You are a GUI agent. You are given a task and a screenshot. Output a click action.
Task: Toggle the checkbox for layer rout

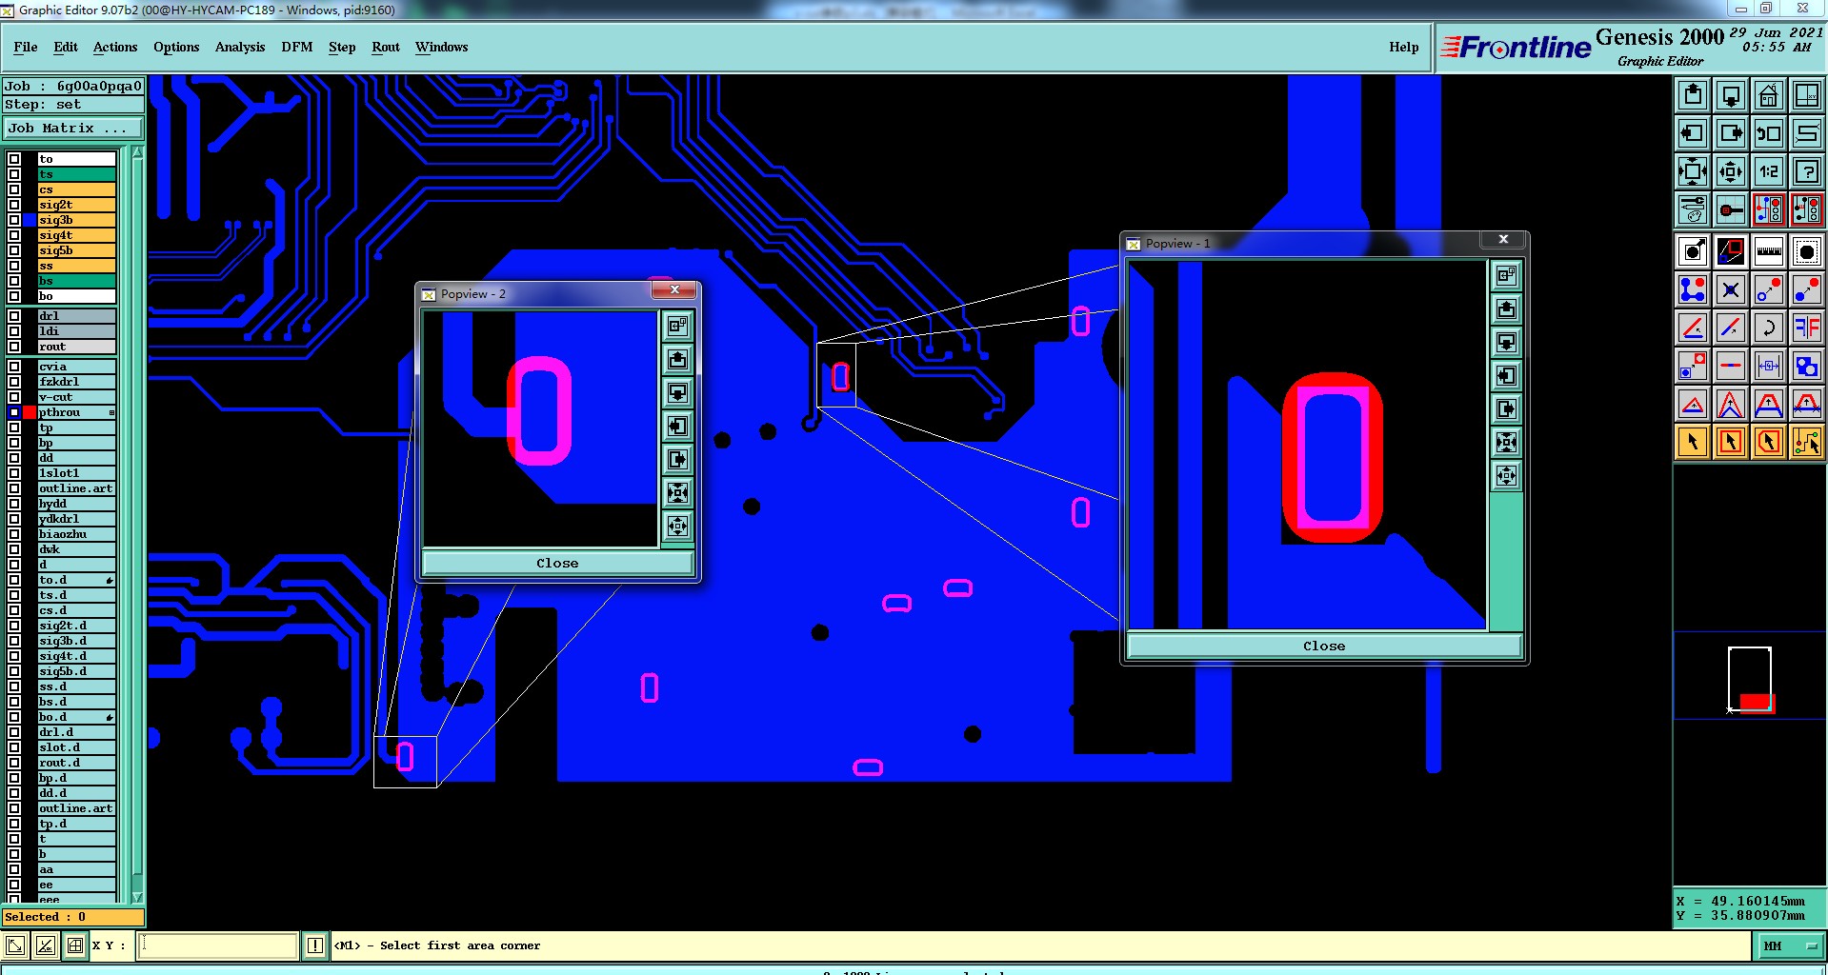(x=14, y=347)
